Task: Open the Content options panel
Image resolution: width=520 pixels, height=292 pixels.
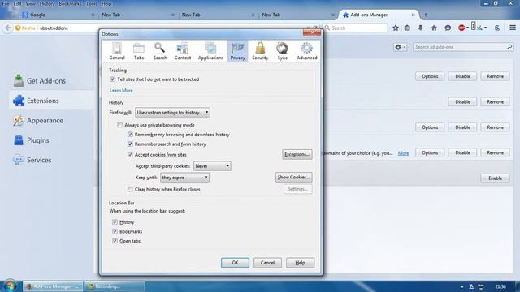Action: click(182, 51)
